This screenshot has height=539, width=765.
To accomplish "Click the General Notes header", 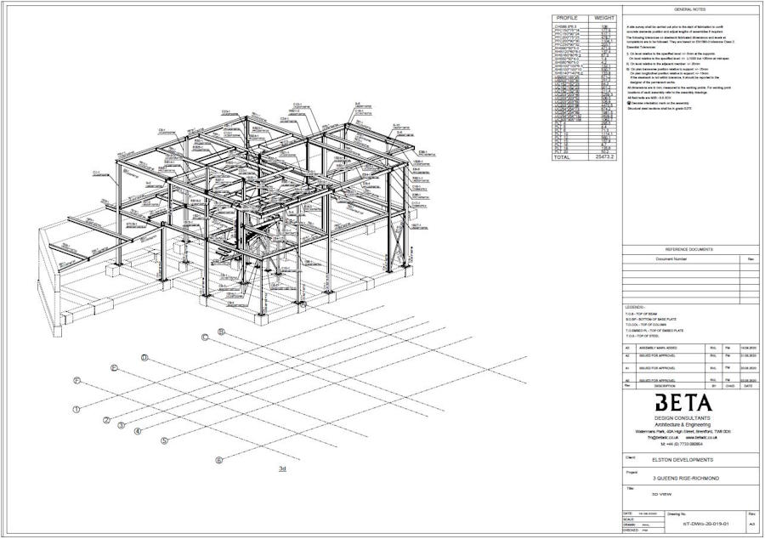I will point(689,9).
